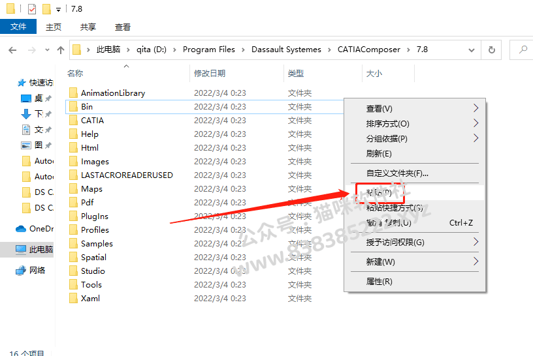Switch to the 主页 ribbon tab
Viewport: 533px width, 356px height.
click(x=54, y=27)
